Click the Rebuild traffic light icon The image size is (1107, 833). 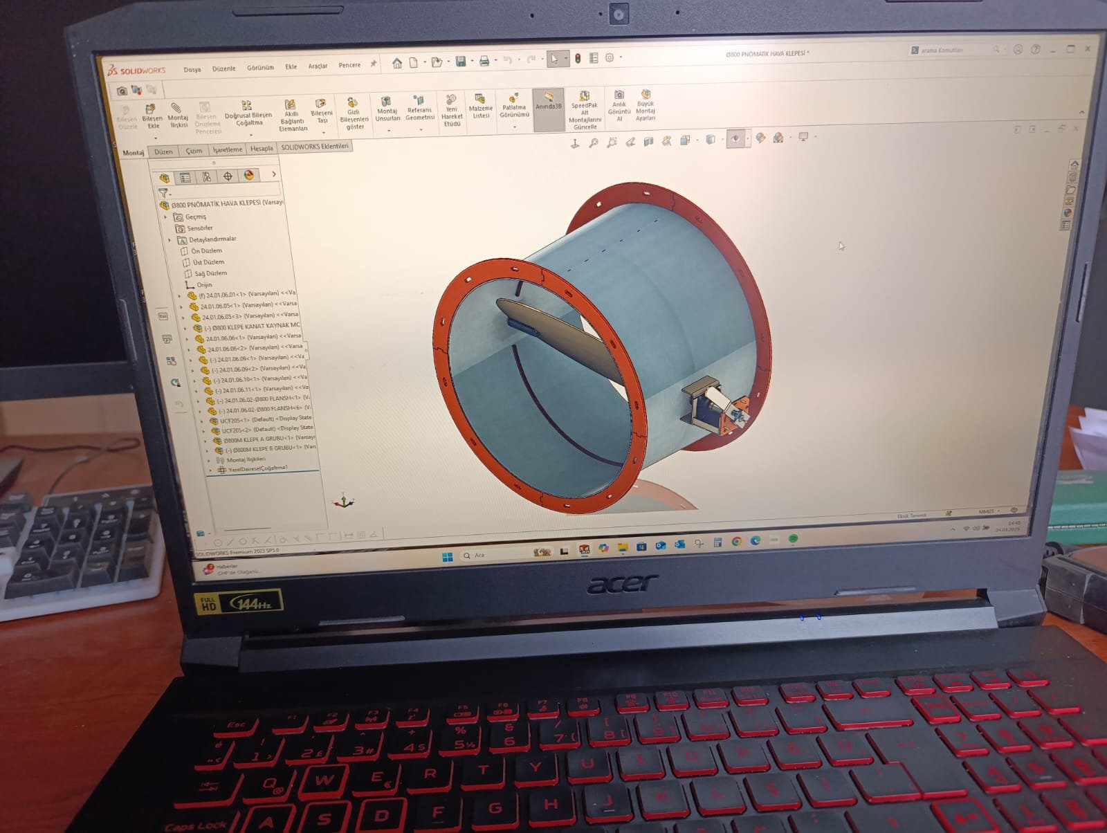577,59
